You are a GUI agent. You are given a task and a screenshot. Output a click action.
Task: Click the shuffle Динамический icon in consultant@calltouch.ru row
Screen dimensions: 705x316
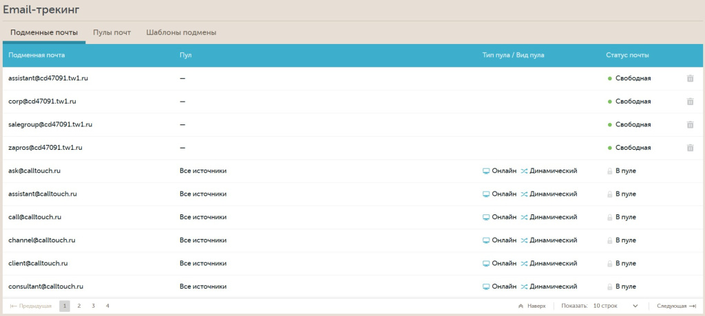[x=524, y=287]
